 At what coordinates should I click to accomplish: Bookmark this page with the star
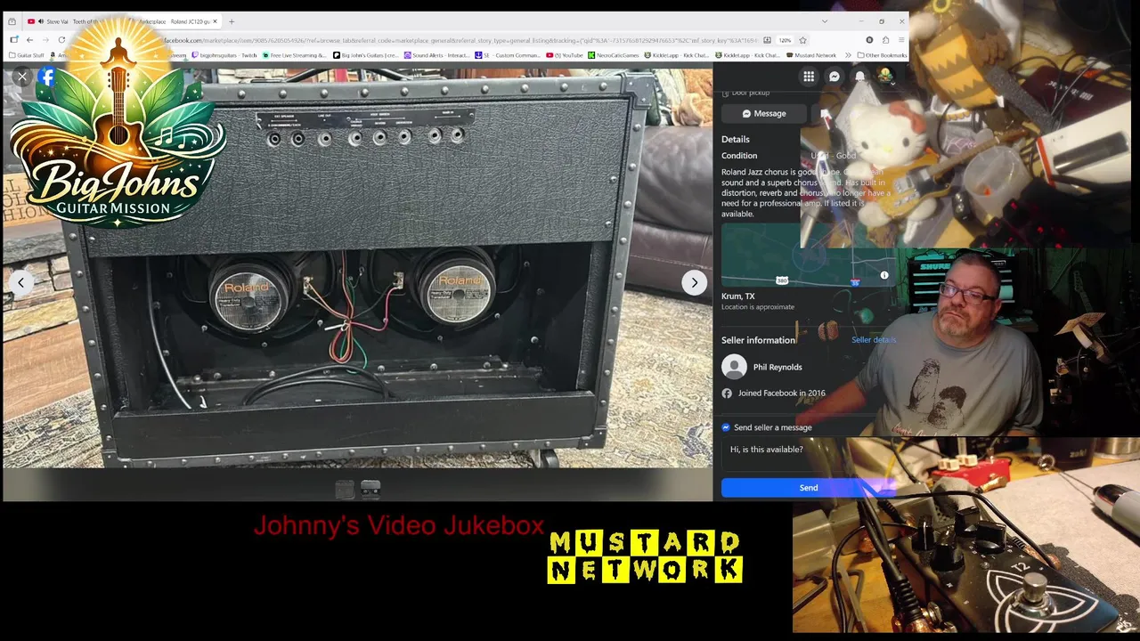click(x=802, y=40)
